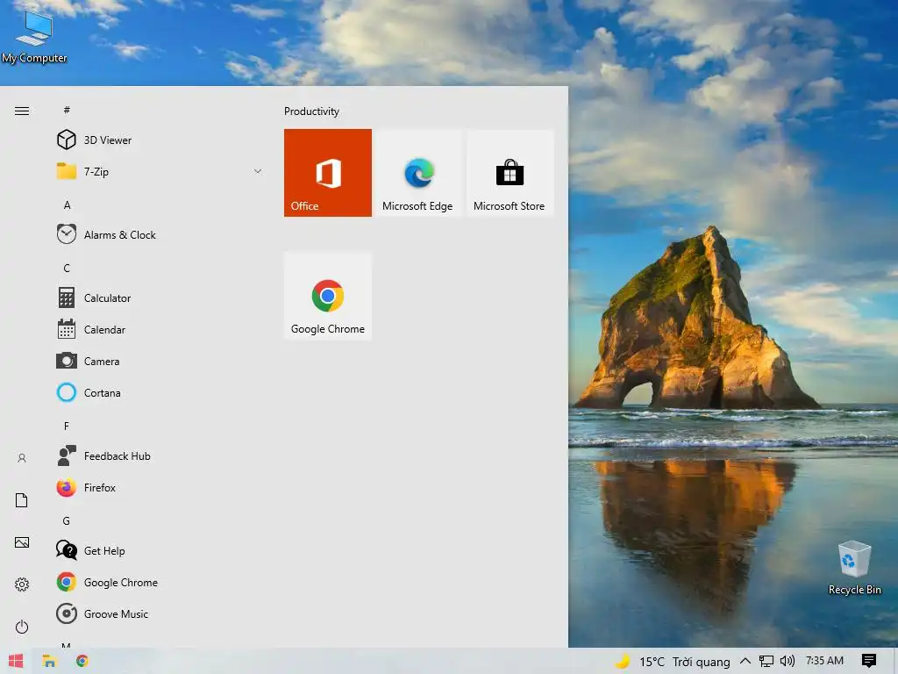Launch the Camera app

point(160,361)
